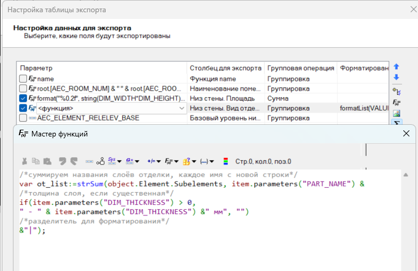
Task: Move selected row down with blue arrow
Action: point(396,77)
